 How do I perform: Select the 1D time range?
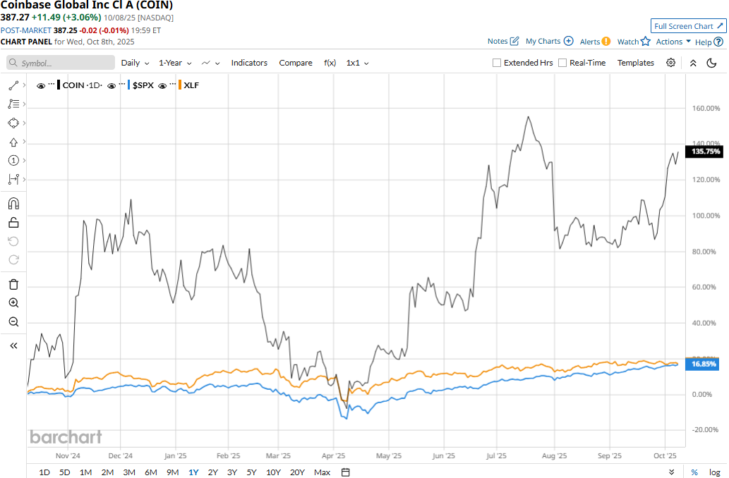click(44, 472)
